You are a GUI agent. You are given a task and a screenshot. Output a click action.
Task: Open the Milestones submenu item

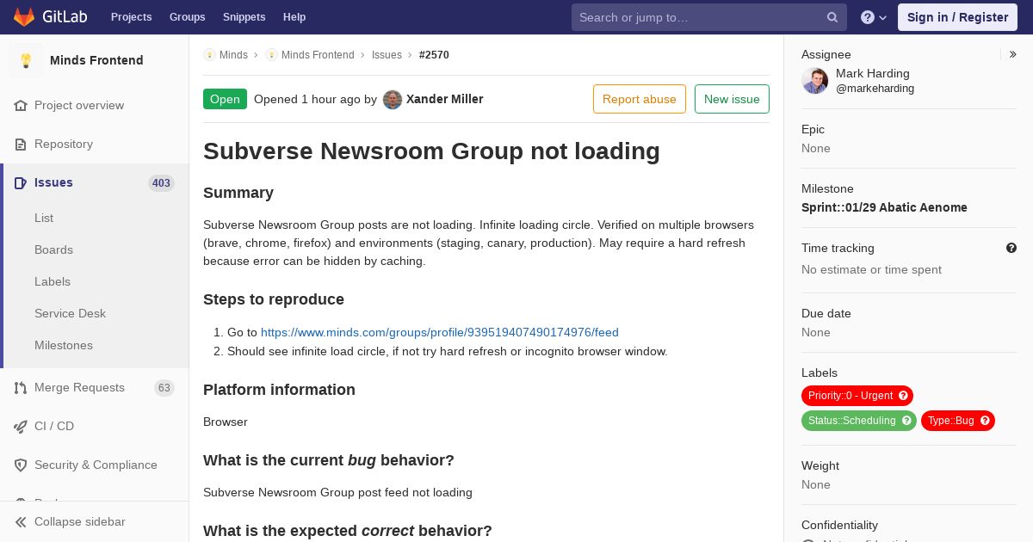[x=95, y=345]
